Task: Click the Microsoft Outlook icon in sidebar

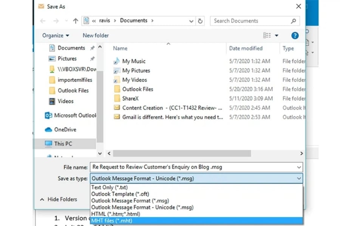Action: [x=49, y=115]
